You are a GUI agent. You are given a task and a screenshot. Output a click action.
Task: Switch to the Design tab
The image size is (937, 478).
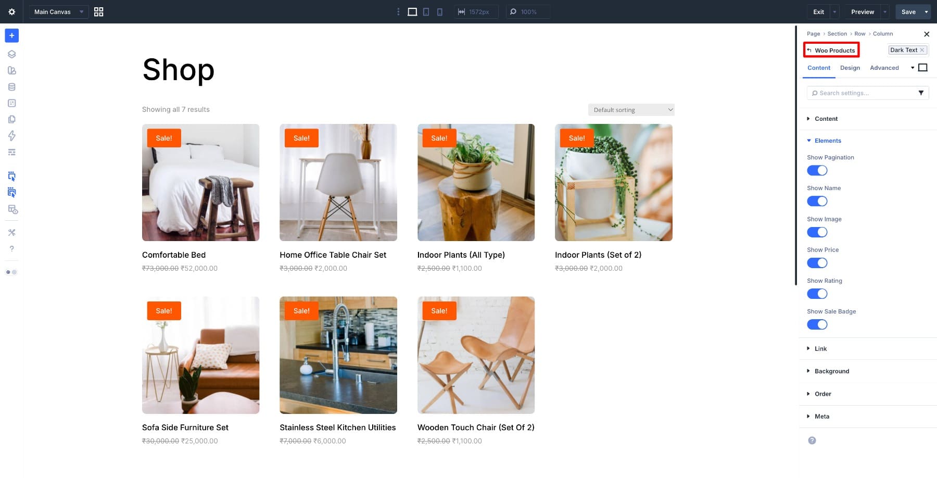[x=850, y=68]
